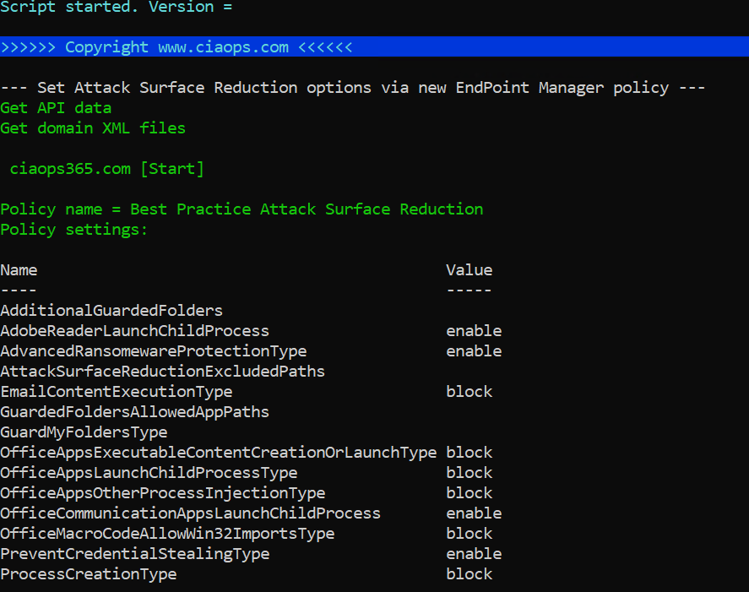Click the GuardedFoldersAllowedAppPaths entry
The height and width of the screenshot is (592, 749).
coord(135,412)
